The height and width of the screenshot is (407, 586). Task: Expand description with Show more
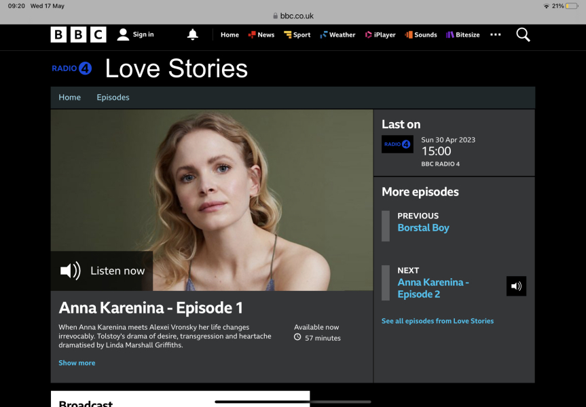(77, 363)
